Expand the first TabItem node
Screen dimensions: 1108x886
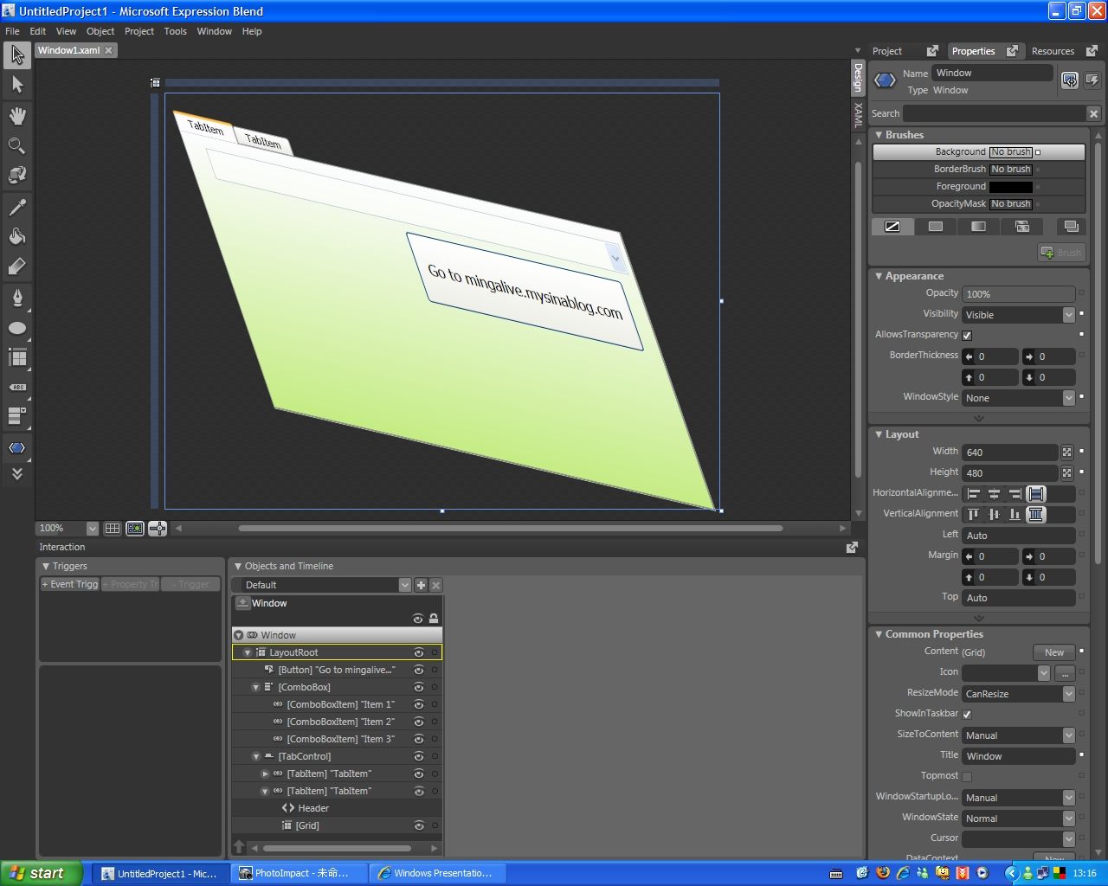tap(265, 774)
